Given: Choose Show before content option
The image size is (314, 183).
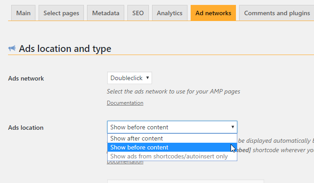Looking at the screenshot, I should click(172, 147).
